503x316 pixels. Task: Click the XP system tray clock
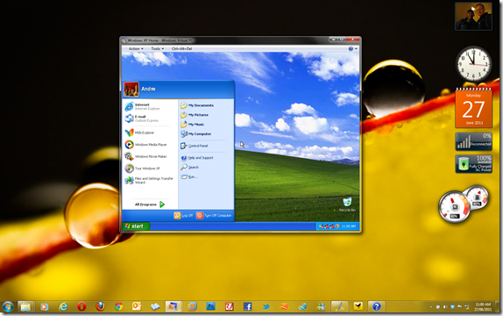click(349, 226)
